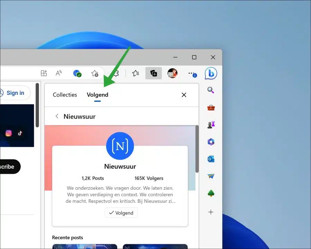Click the Read aloud icon
The width and height of the screenshot is (311, 249).
pos(59,73)
